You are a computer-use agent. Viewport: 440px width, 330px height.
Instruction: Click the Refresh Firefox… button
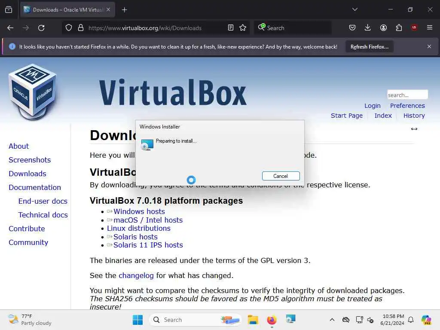[369, 46]
